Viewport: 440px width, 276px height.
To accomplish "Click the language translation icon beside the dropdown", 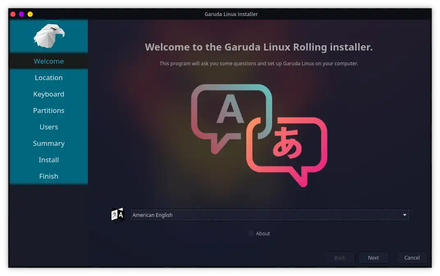I will 117,215.
